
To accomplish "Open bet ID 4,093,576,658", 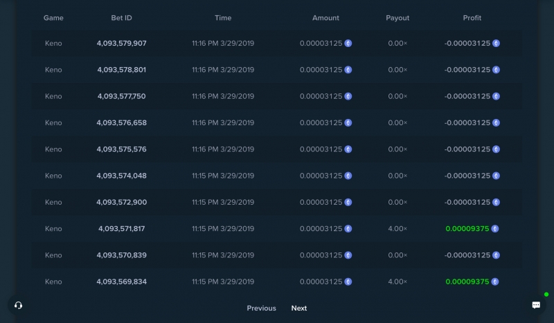I will coord(122,122).
